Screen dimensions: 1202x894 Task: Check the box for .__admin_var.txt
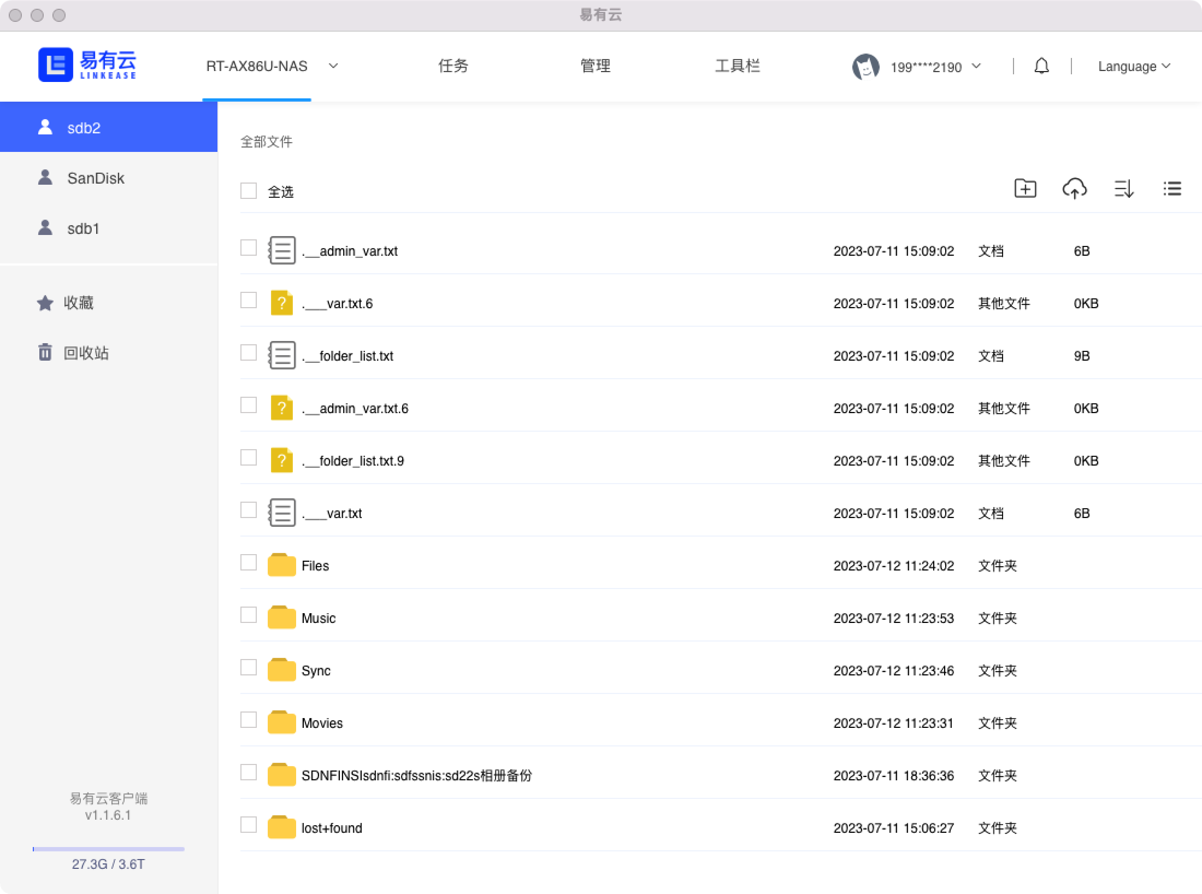pos(249,248)
